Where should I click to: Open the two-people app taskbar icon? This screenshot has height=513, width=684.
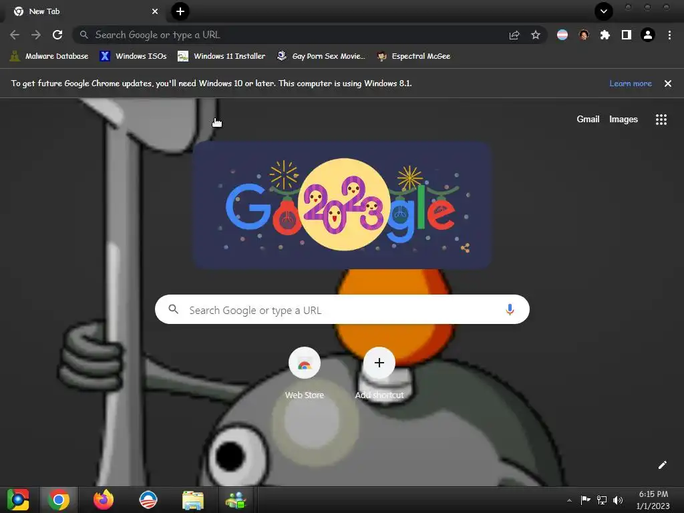tap(236, 500)
